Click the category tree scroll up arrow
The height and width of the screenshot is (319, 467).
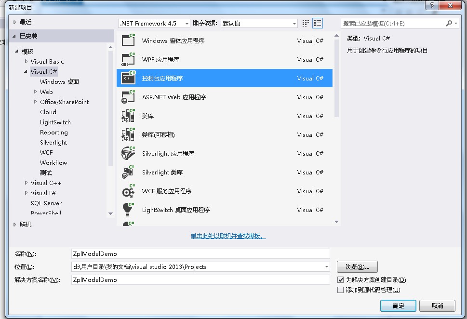click(110, 47)
